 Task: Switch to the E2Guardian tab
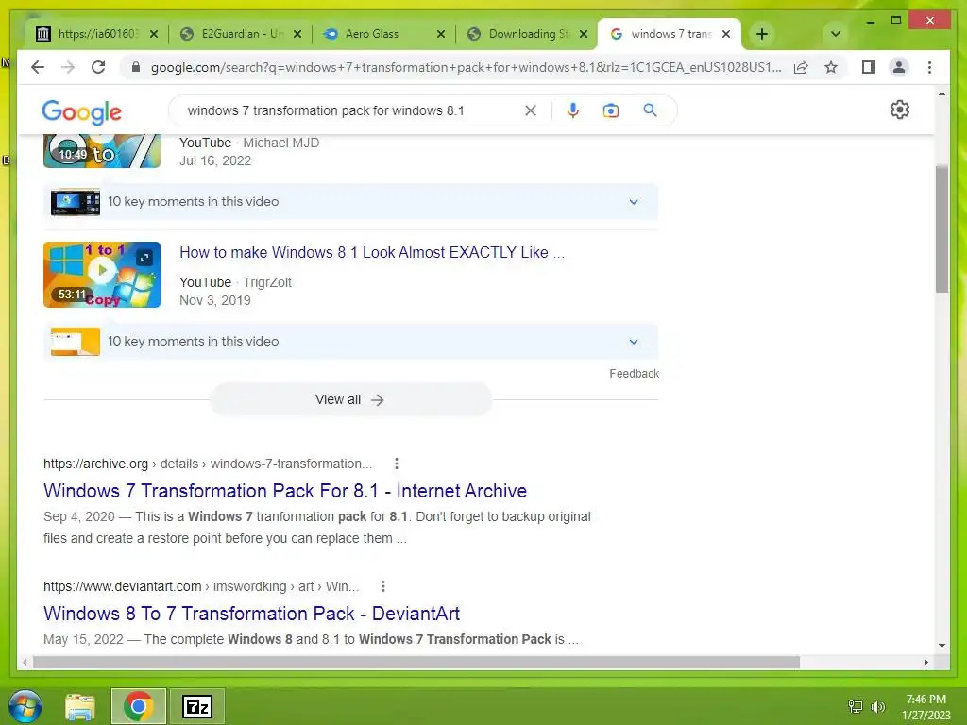click(241, 34)
